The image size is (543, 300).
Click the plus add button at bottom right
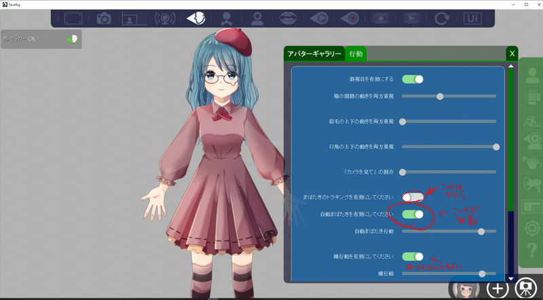coord(498,288)
